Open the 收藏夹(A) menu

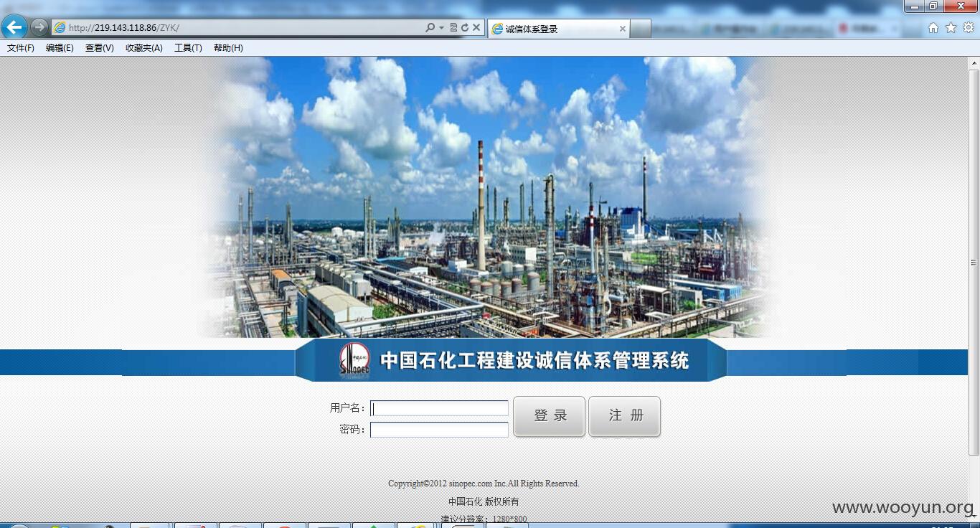(143, 48)
